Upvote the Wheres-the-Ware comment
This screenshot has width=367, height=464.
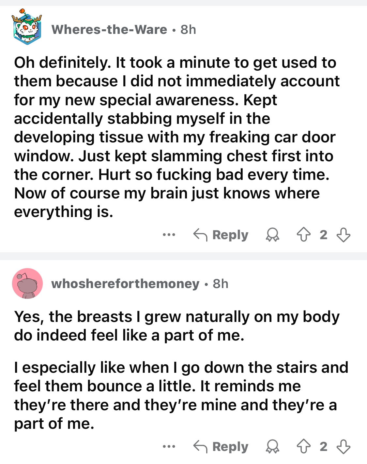[x=303, y=235]
